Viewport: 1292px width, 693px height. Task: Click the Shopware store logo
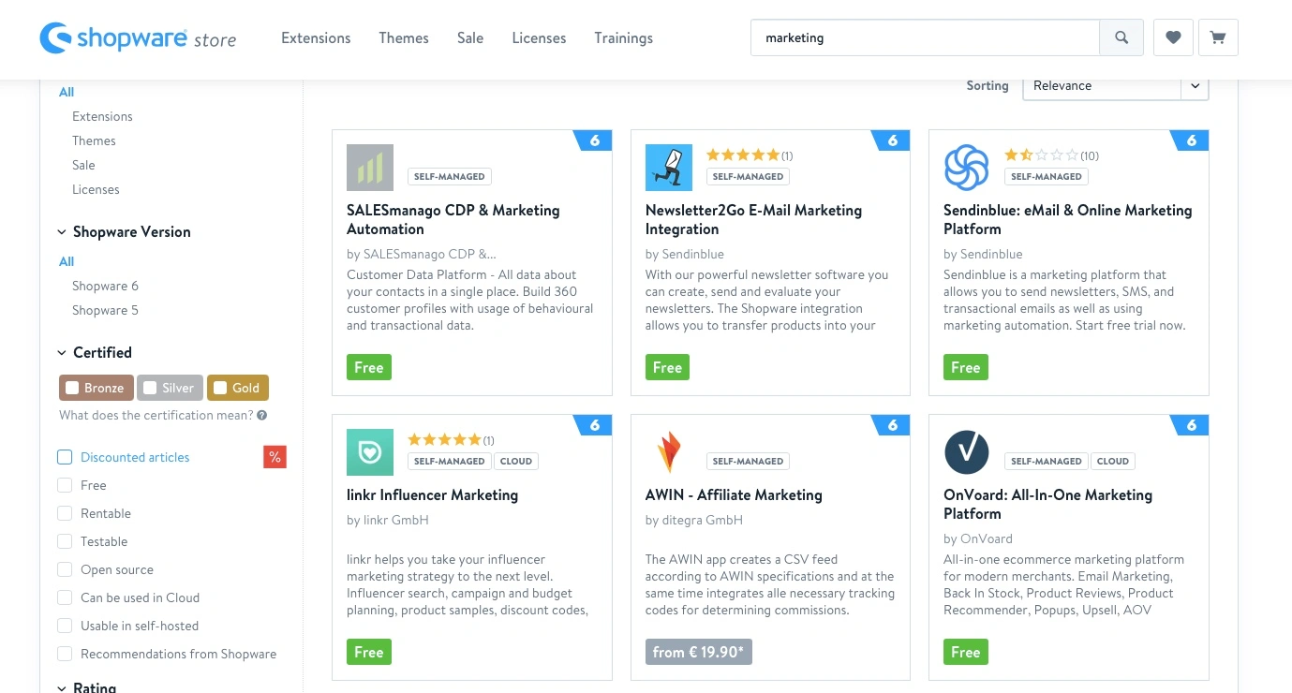click(137, 38)
